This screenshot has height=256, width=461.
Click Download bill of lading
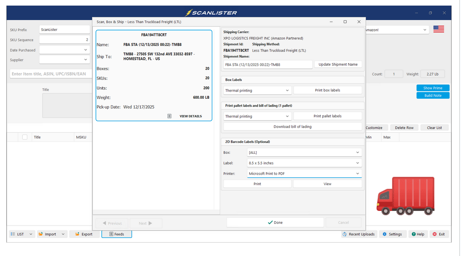[x=292, y=127]
